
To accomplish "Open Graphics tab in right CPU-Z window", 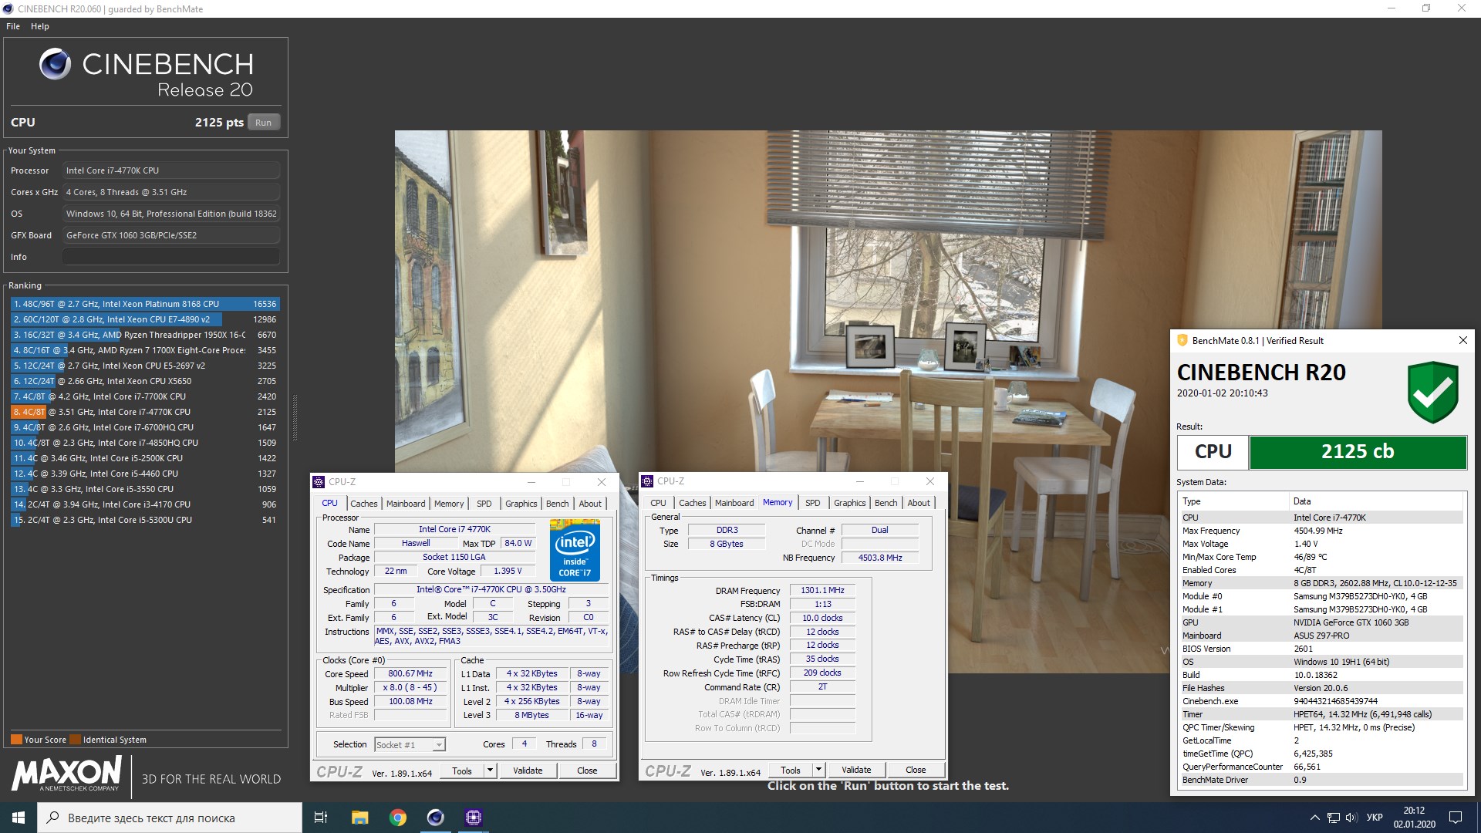I will 850,503.
